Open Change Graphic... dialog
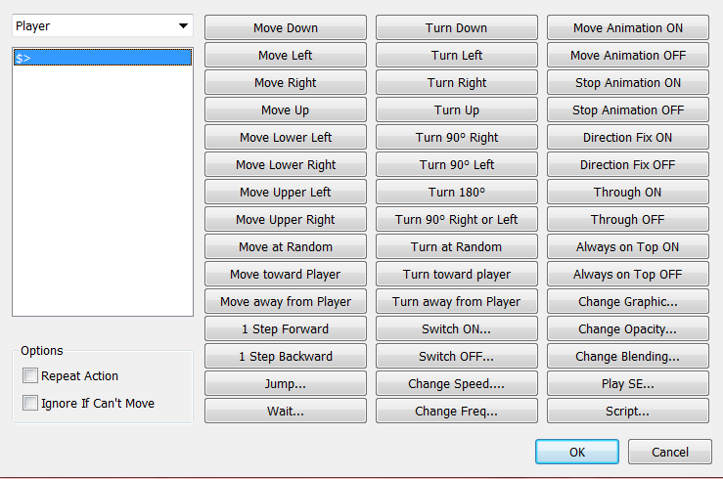This screenshot has height=479, width=723. 627,301
